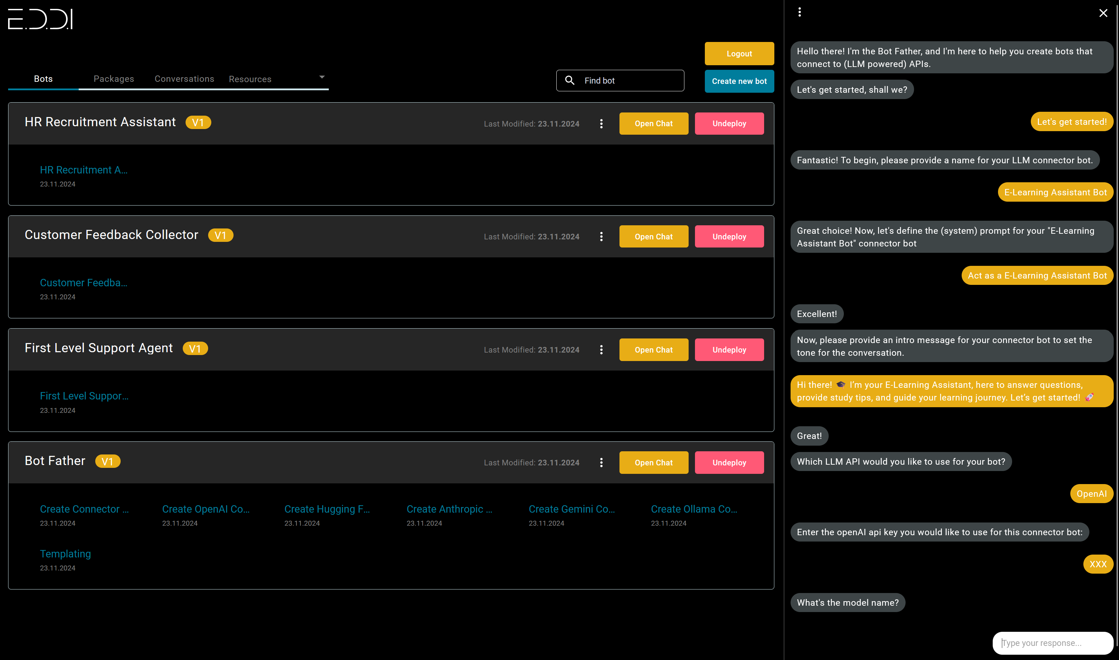The height and width of the screenshot is (660, 1119).
Task: Click the search magnifier icon
Action: [x=571, y=80]
